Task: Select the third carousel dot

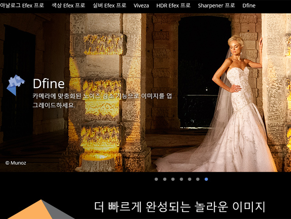Action: [173, 179]
